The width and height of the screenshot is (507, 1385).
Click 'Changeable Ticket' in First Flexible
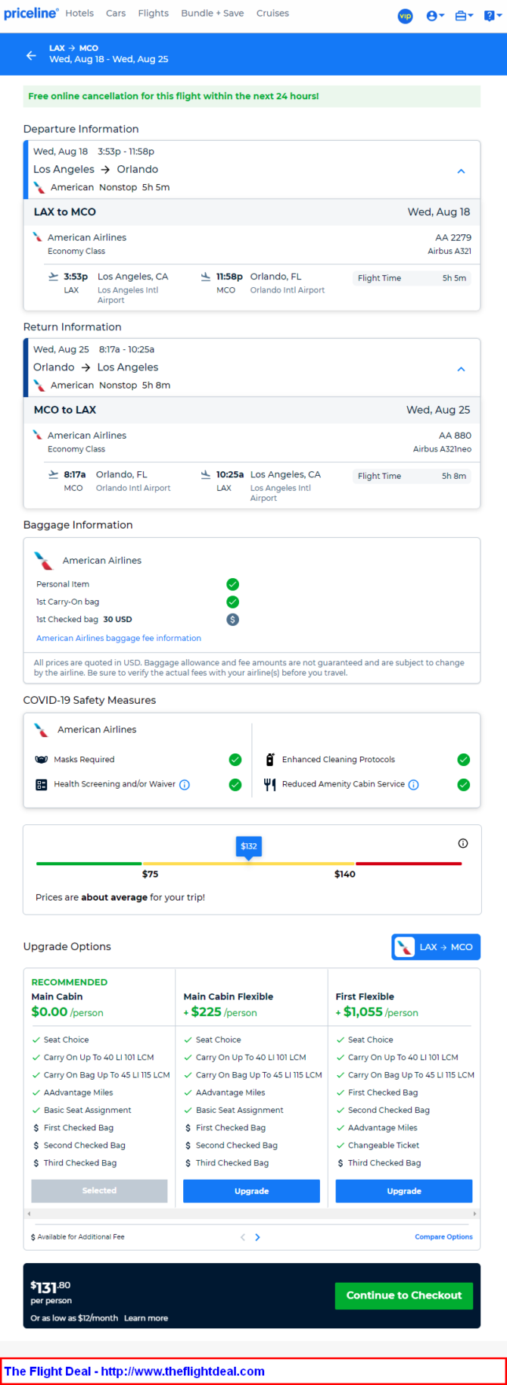click(383, 1146)
